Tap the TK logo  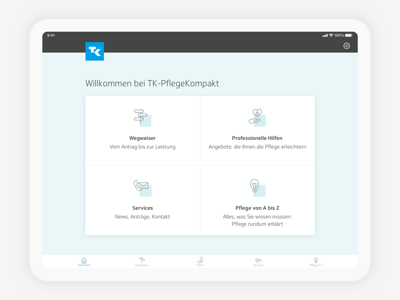[x=95, y=51]
